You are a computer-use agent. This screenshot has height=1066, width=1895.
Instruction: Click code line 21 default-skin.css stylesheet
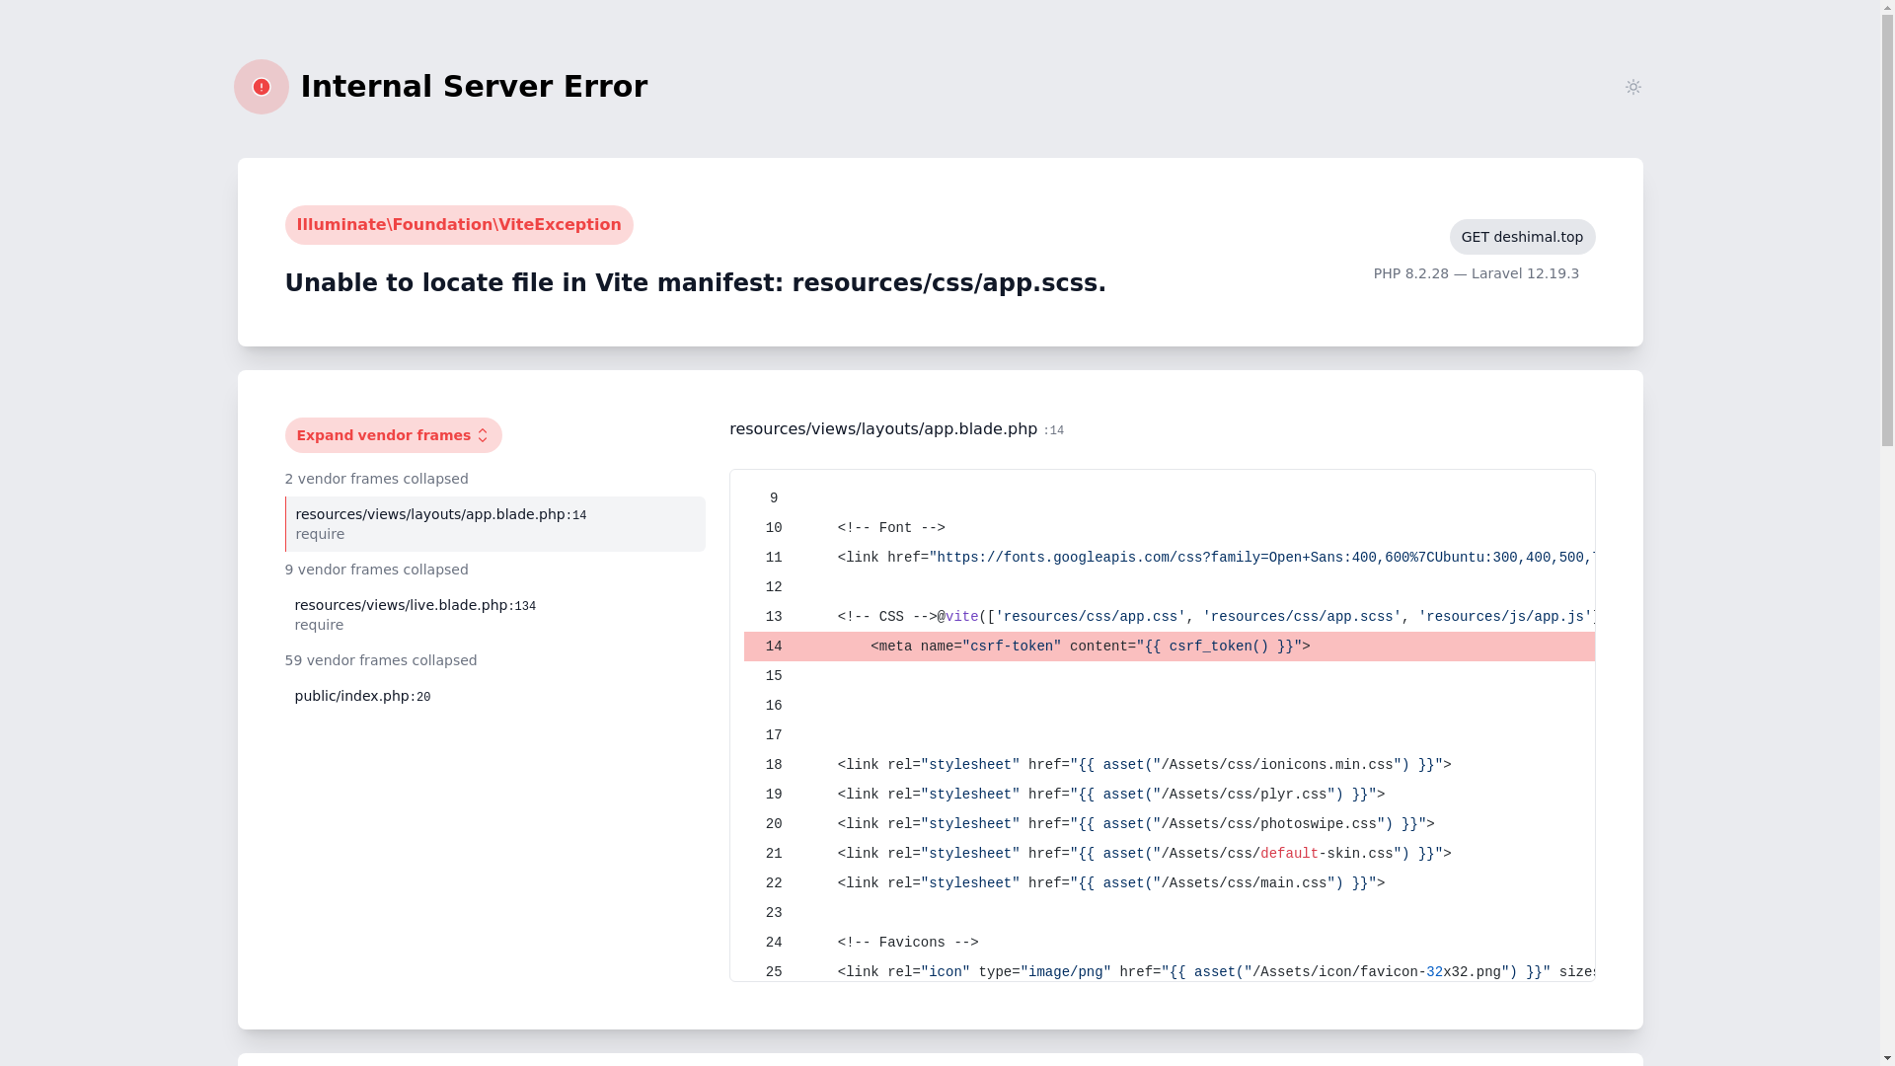(1169, 854)
